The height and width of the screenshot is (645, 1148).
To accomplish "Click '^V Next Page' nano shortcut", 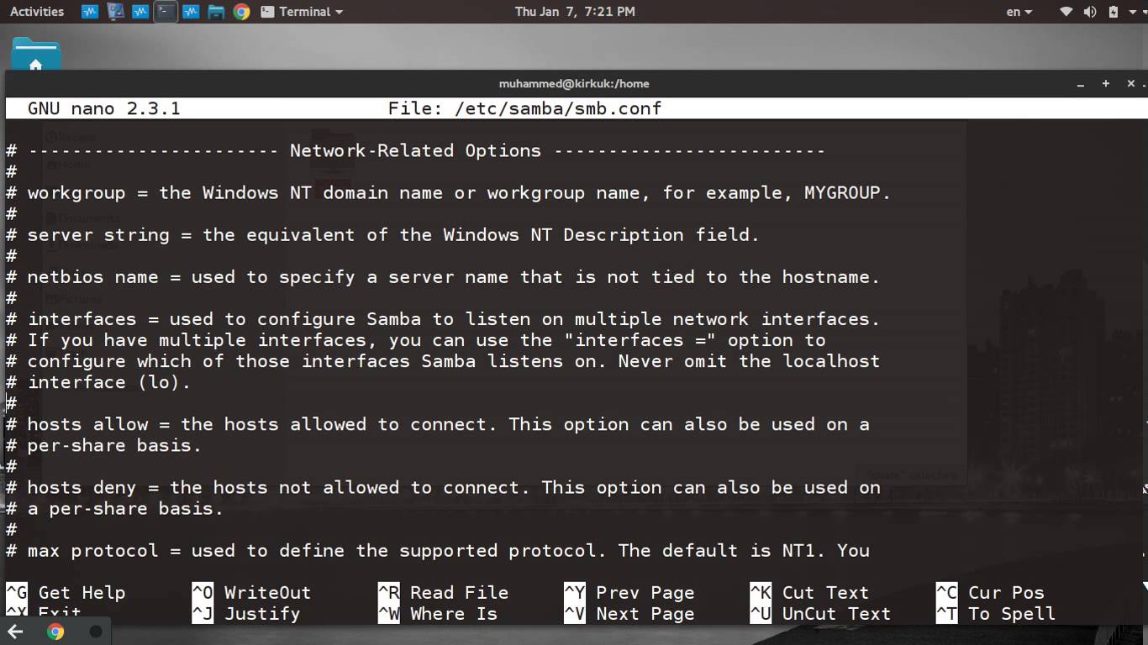I will 629,614.
